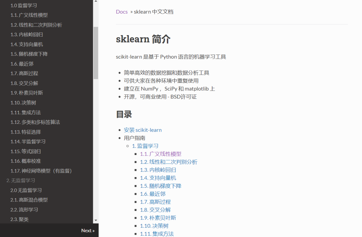
Task: Click breadcrumb text sklearn 中文文档
Action: [154, 12]
